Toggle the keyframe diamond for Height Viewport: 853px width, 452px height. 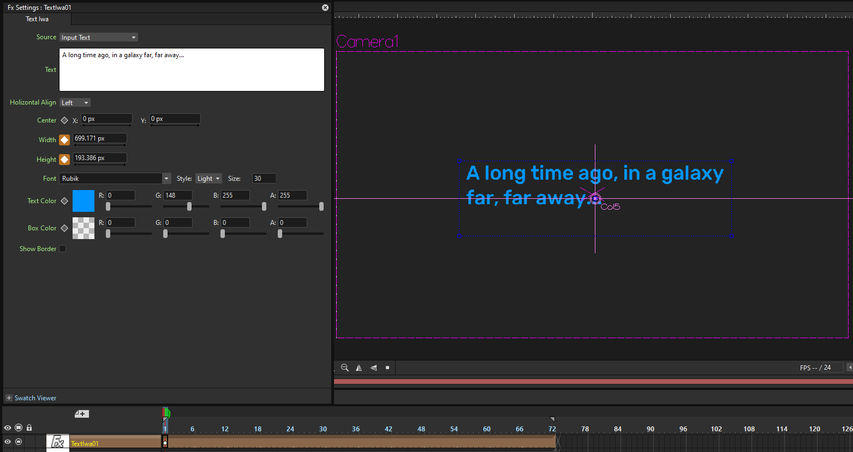coord(64,160)
